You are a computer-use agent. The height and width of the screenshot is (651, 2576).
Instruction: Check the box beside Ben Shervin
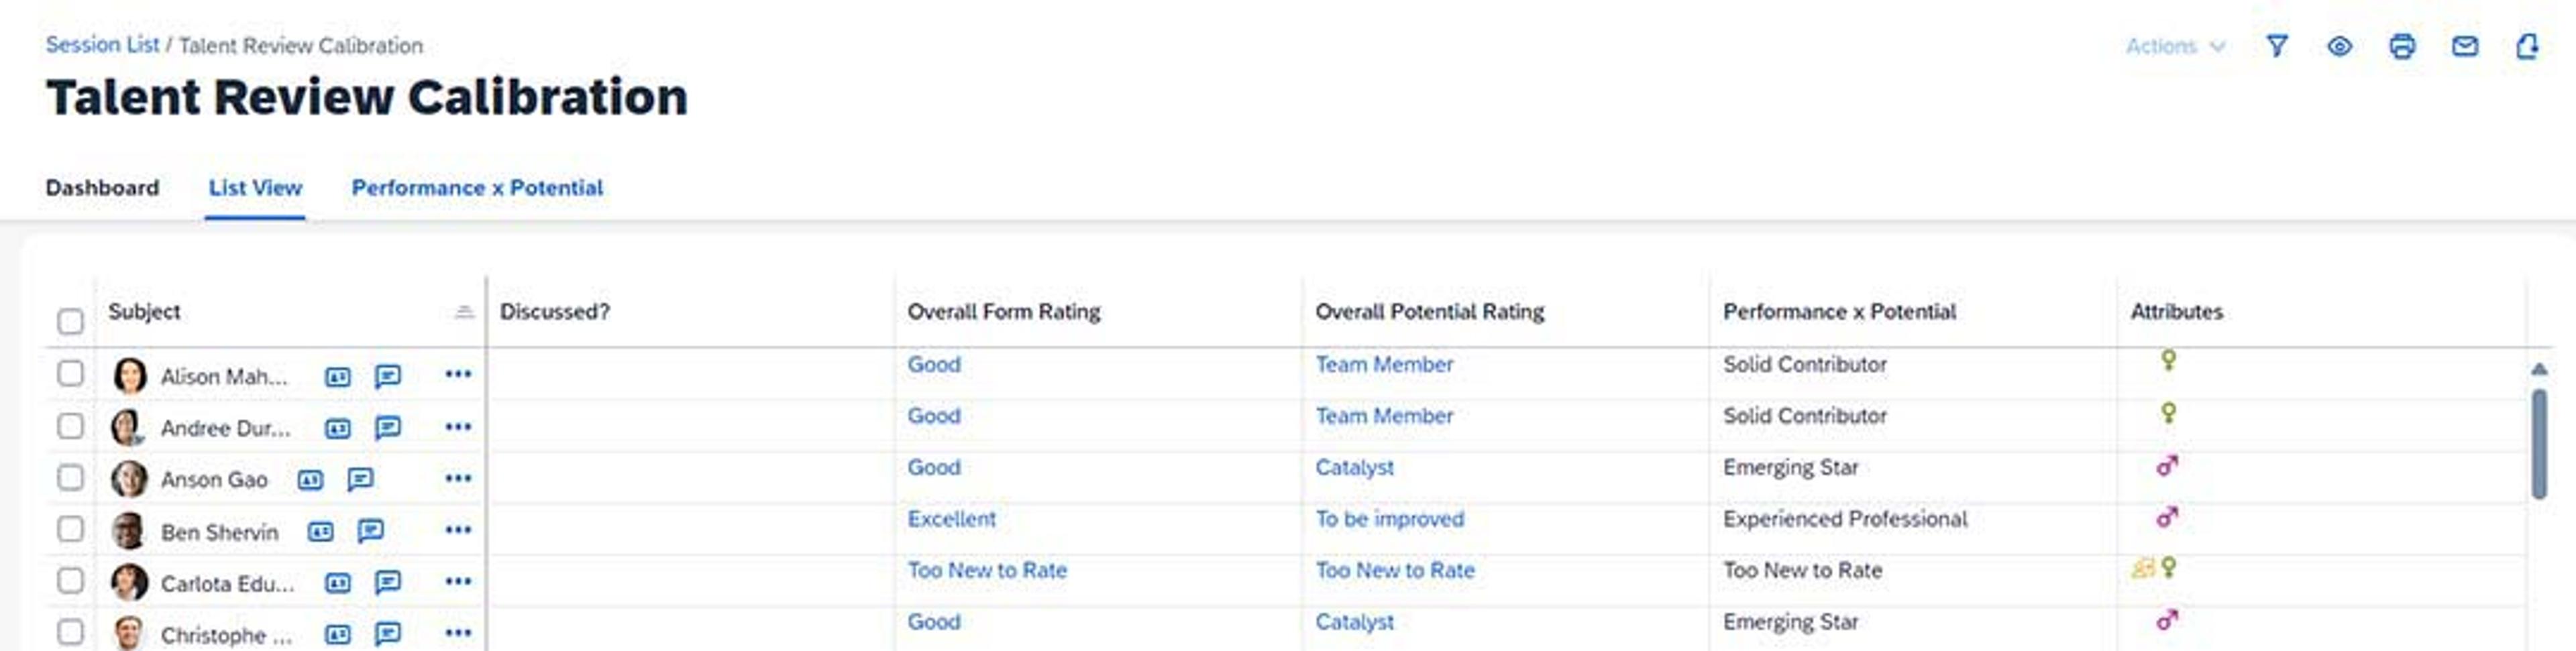coord(70,529)
